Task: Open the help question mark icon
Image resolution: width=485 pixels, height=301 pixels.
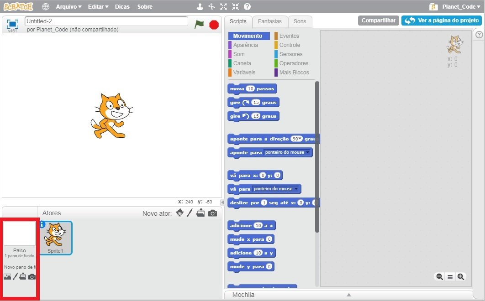Action: click(x=247, y=7)
